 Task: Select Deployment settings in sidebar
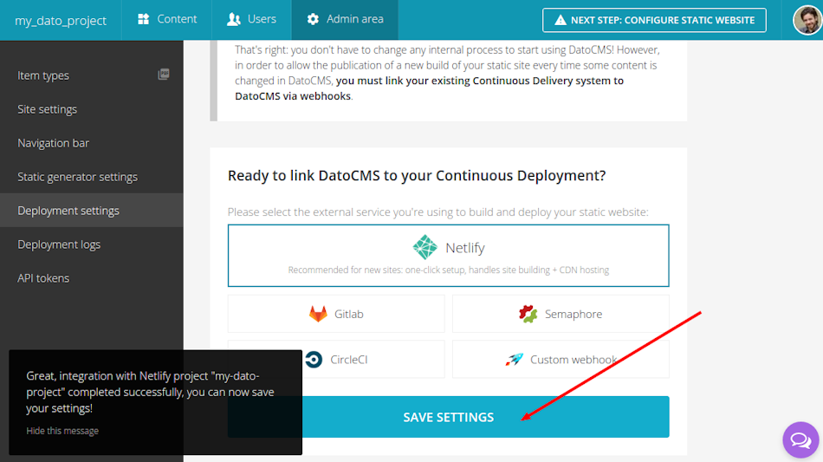pos(92,211)
